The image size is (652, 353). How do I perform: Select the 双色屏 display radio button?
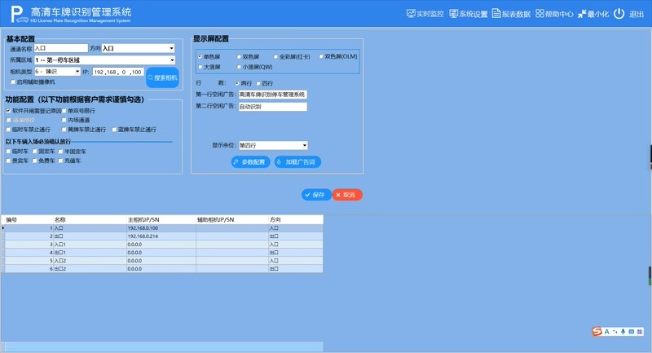coord(239,56)
